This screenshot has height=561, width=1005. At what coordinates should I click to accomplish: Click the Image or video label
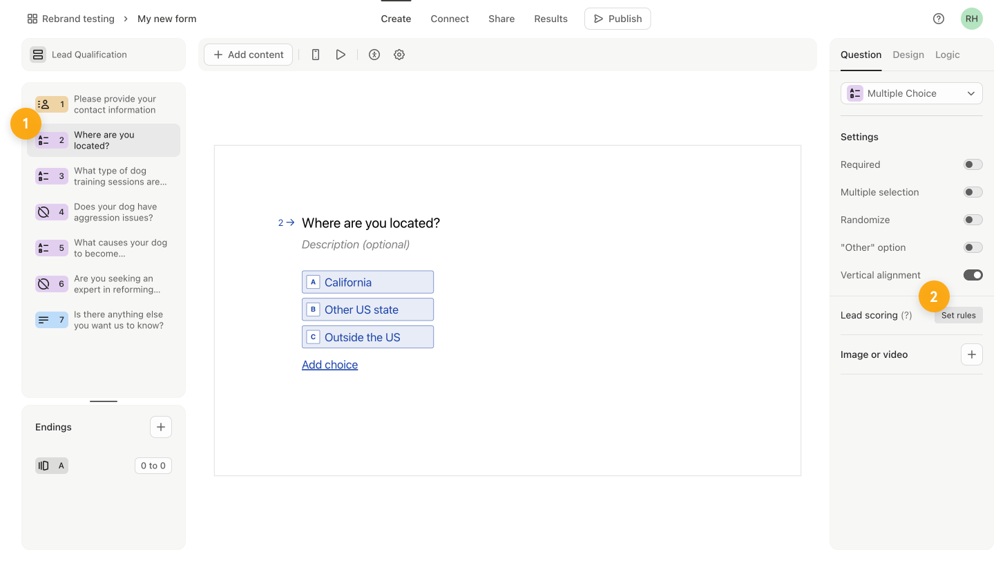pos(874,354)
